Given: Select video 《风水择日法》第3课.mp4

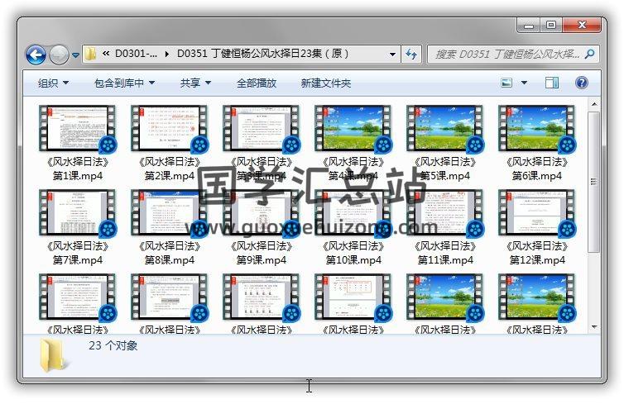Looking at the screenshot, I should [x=262, y=144].
